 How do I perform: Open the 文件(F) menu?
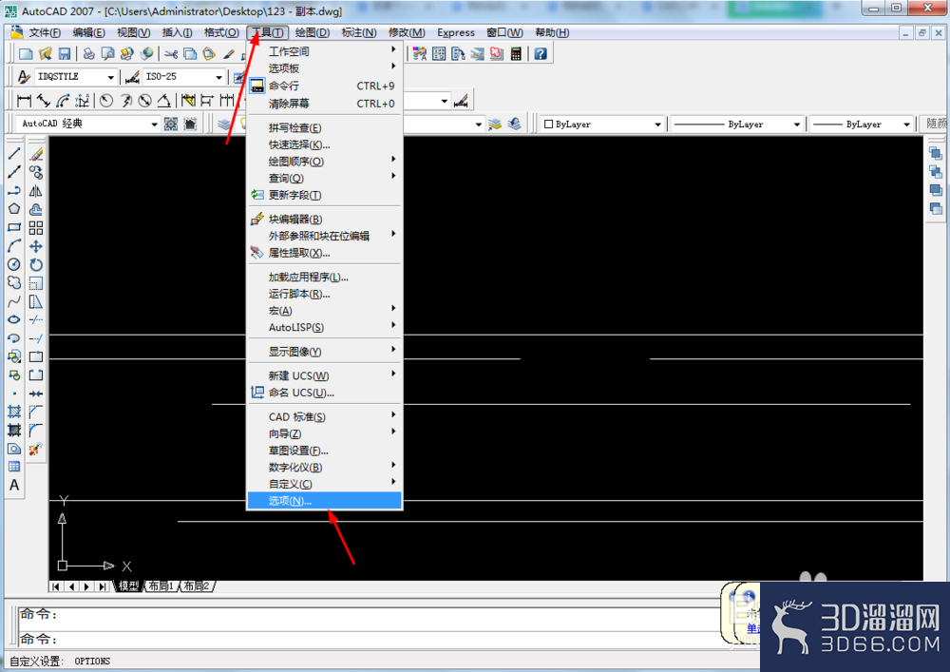tap(45, 32)
